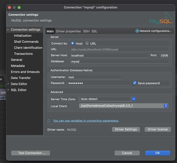Image resolution: width=177 pixels, height=163 pixels.
Task: Expand the SQL Editor tree node
Action: click(8, 90)
